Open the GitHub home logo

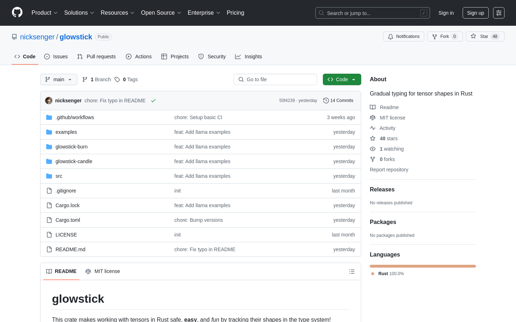[17, 13]
